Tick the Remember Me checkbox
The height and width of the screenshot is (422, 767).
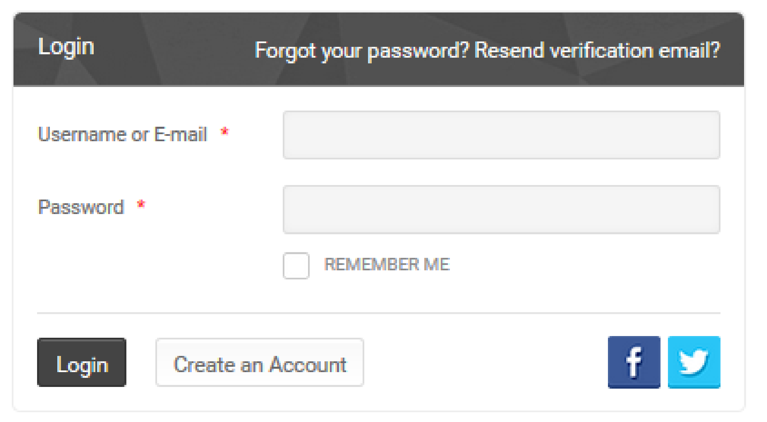[x=296, y=266]
